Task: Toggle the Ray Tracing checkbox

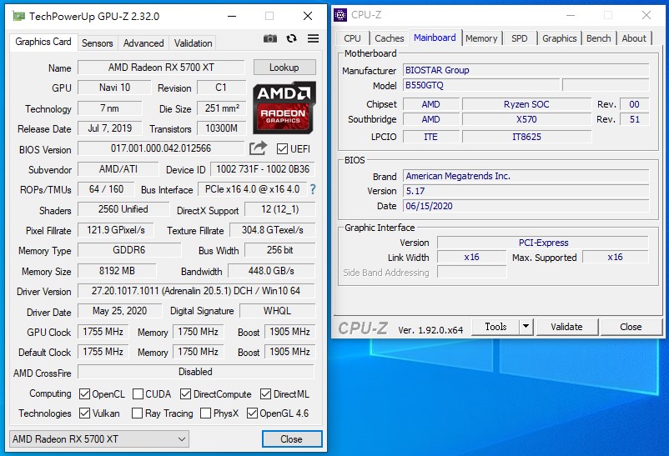Action: coord(137,413)
